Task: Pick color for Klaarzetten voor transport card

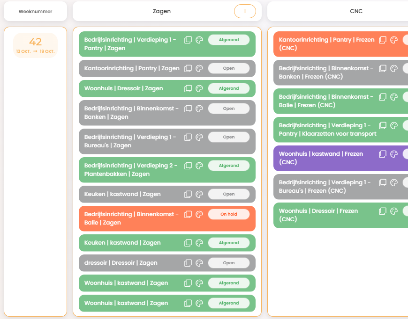Action: (394, 125)
